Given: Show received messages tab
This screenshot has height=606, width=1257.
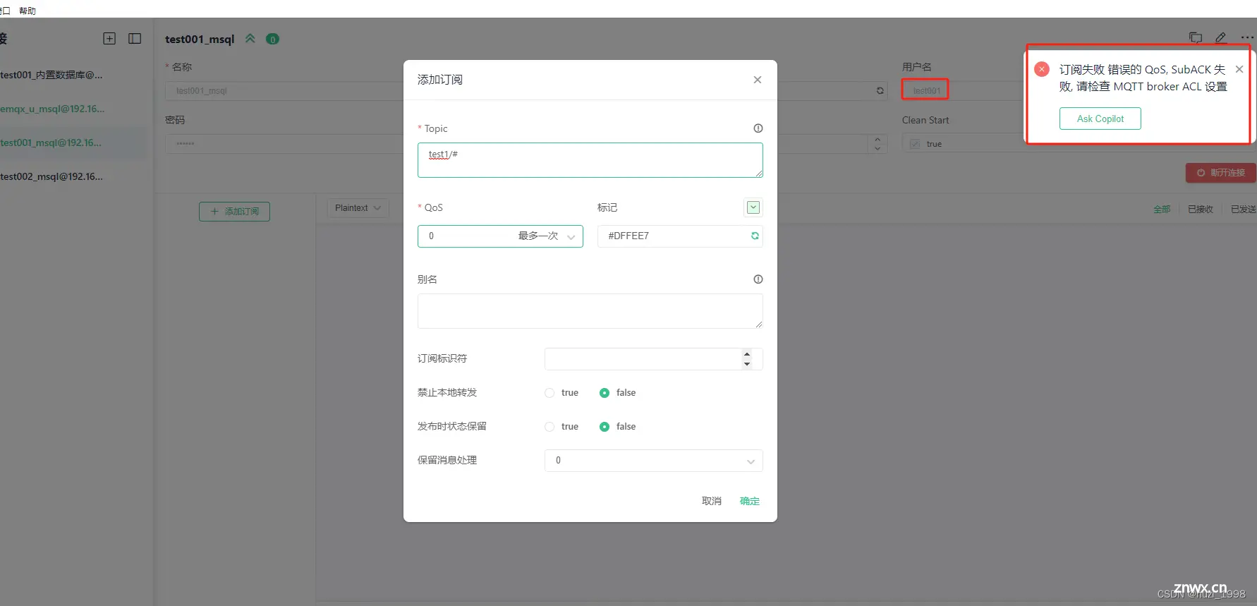Looking at the screenshot, I should 1201,210.
